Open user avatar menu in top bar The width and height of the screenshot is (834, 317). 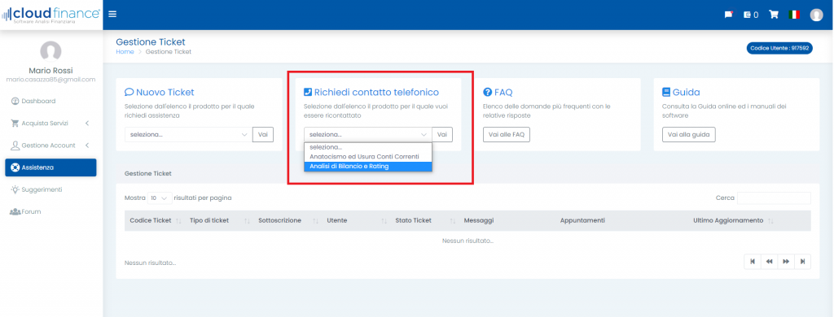[x=816, y=15]
